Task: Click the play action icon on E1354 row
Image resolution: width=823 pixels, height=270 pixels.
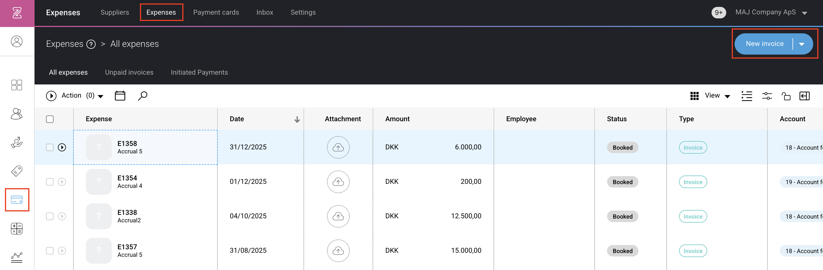Action: click(x=62, y=182)
